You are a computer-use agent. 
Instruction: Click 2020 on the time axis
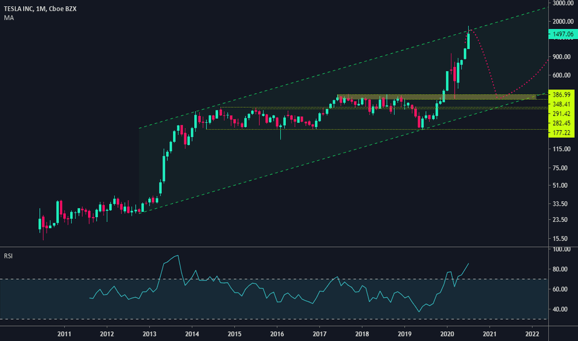click(x=447, y=334)
